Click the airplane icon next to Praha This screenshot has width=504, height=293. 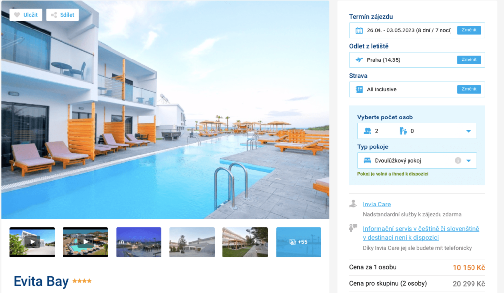coord(359,60)
